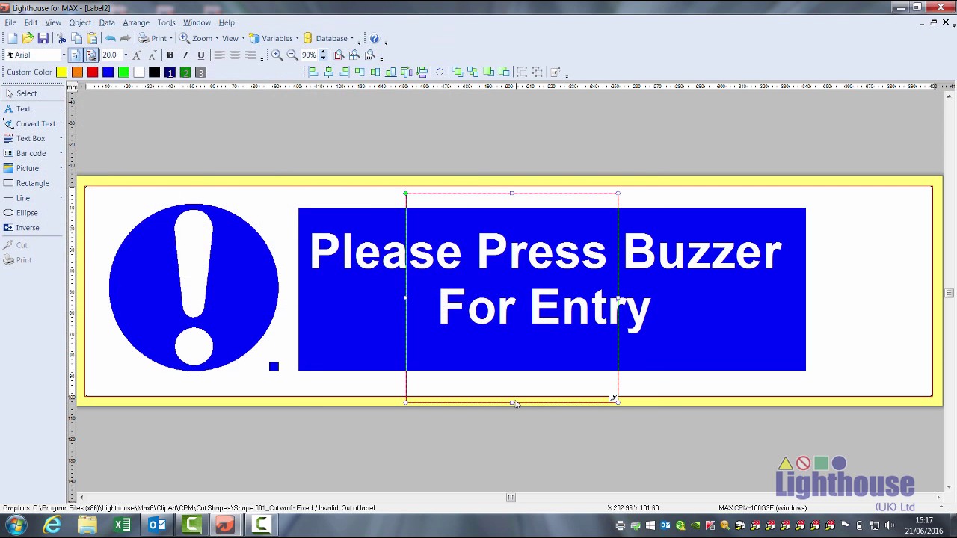The width and height of the screenshot is (957, 538).
Task: Click the 90% zoom value field
Action: coord(309,55)
